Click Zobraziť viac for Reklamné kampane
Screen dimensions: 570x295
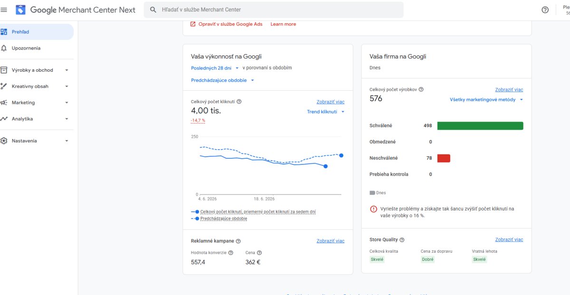click(x=331, y=241)
